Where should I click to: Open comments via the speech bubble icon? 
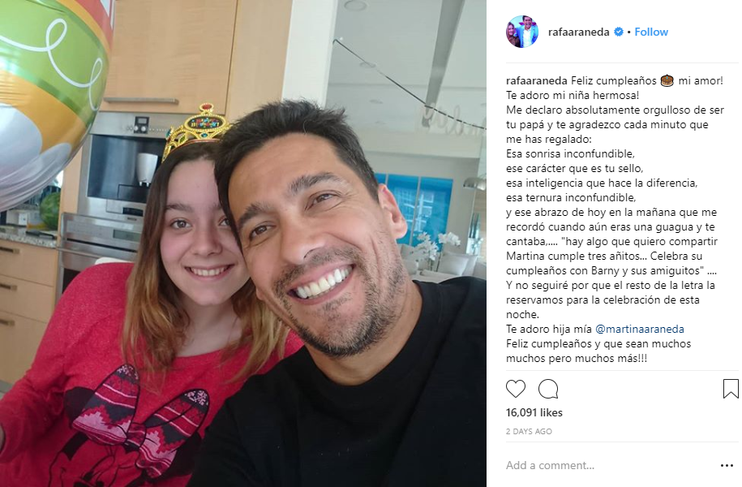pos(548,389)
